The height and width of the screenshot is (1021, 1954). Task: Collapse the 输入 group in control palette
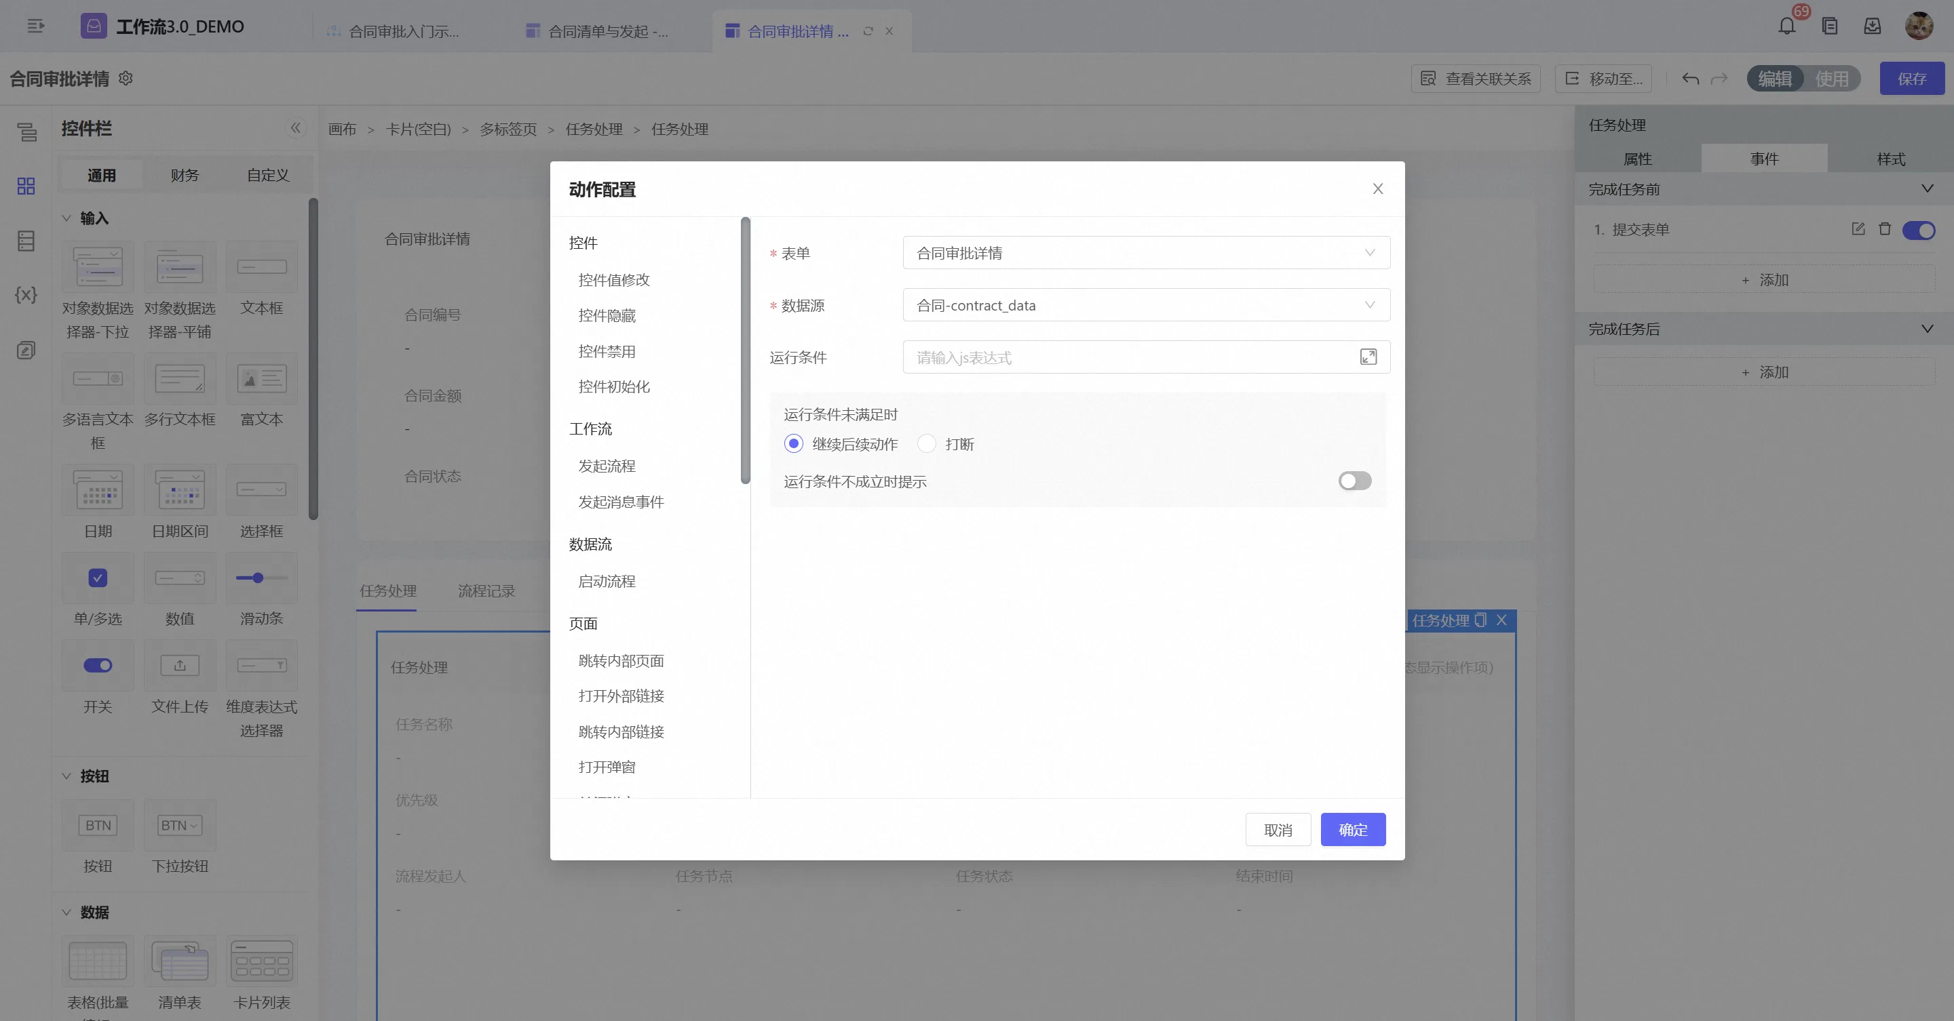(66, 218)
